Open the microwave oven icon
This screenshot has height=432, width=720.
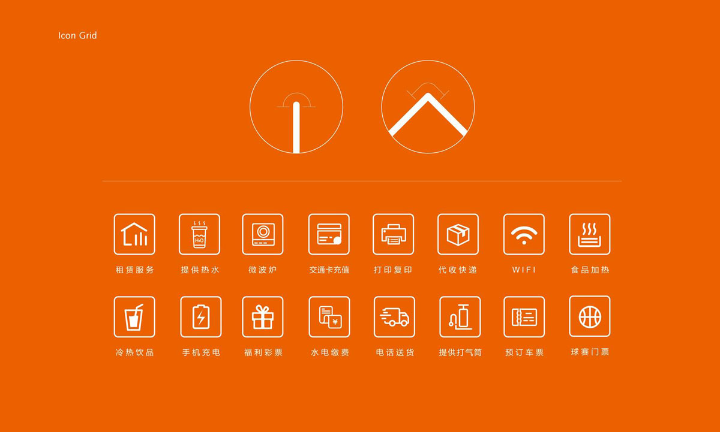[x=263, y=234]
